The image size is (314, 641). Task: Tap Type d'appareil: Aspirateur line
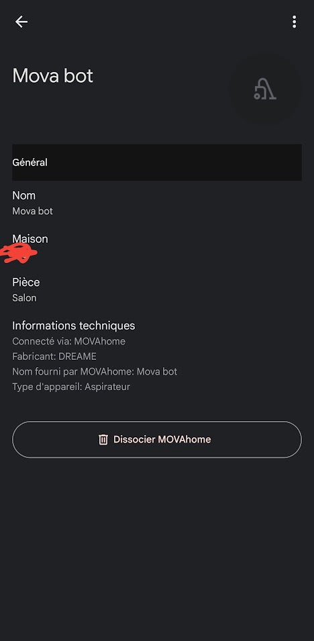click(x=71, y=387)
